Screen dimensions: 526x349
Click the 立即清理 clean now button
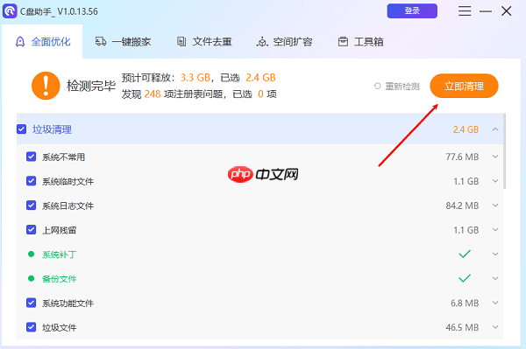coord(464,86)
